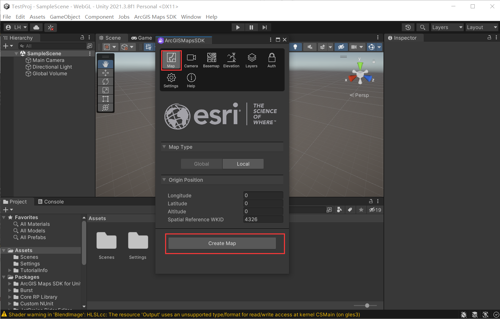
Task: Open the Basemap tool in ArcGISMapsSDK window
Action: coord(211,60)
